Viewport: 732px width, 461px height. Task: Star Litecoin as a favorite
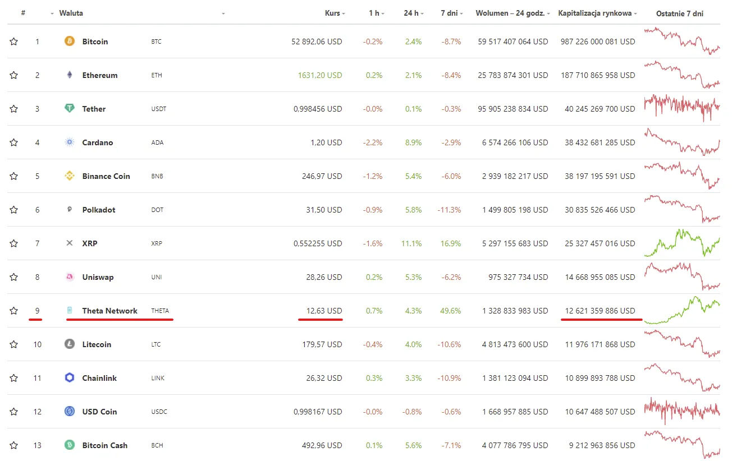click(x=13, y=344)
